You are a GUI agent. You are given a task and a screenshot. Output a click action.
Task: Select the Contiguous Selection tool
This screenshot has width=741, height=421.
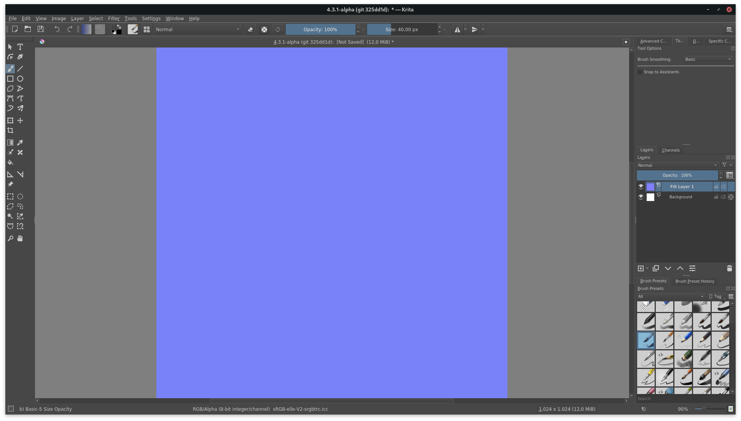(10, 216)
